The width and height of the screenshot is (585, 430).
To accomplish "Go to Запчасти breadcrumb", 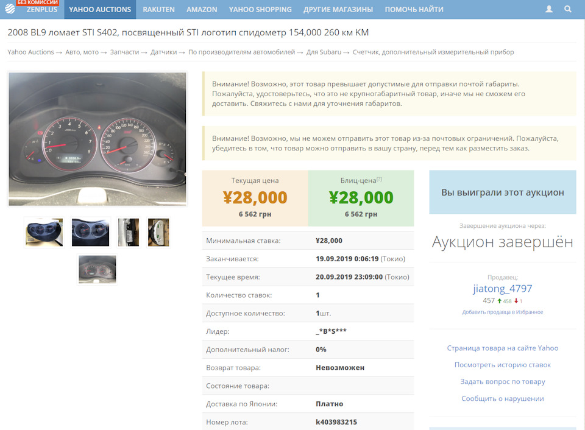I will (124, 52).
